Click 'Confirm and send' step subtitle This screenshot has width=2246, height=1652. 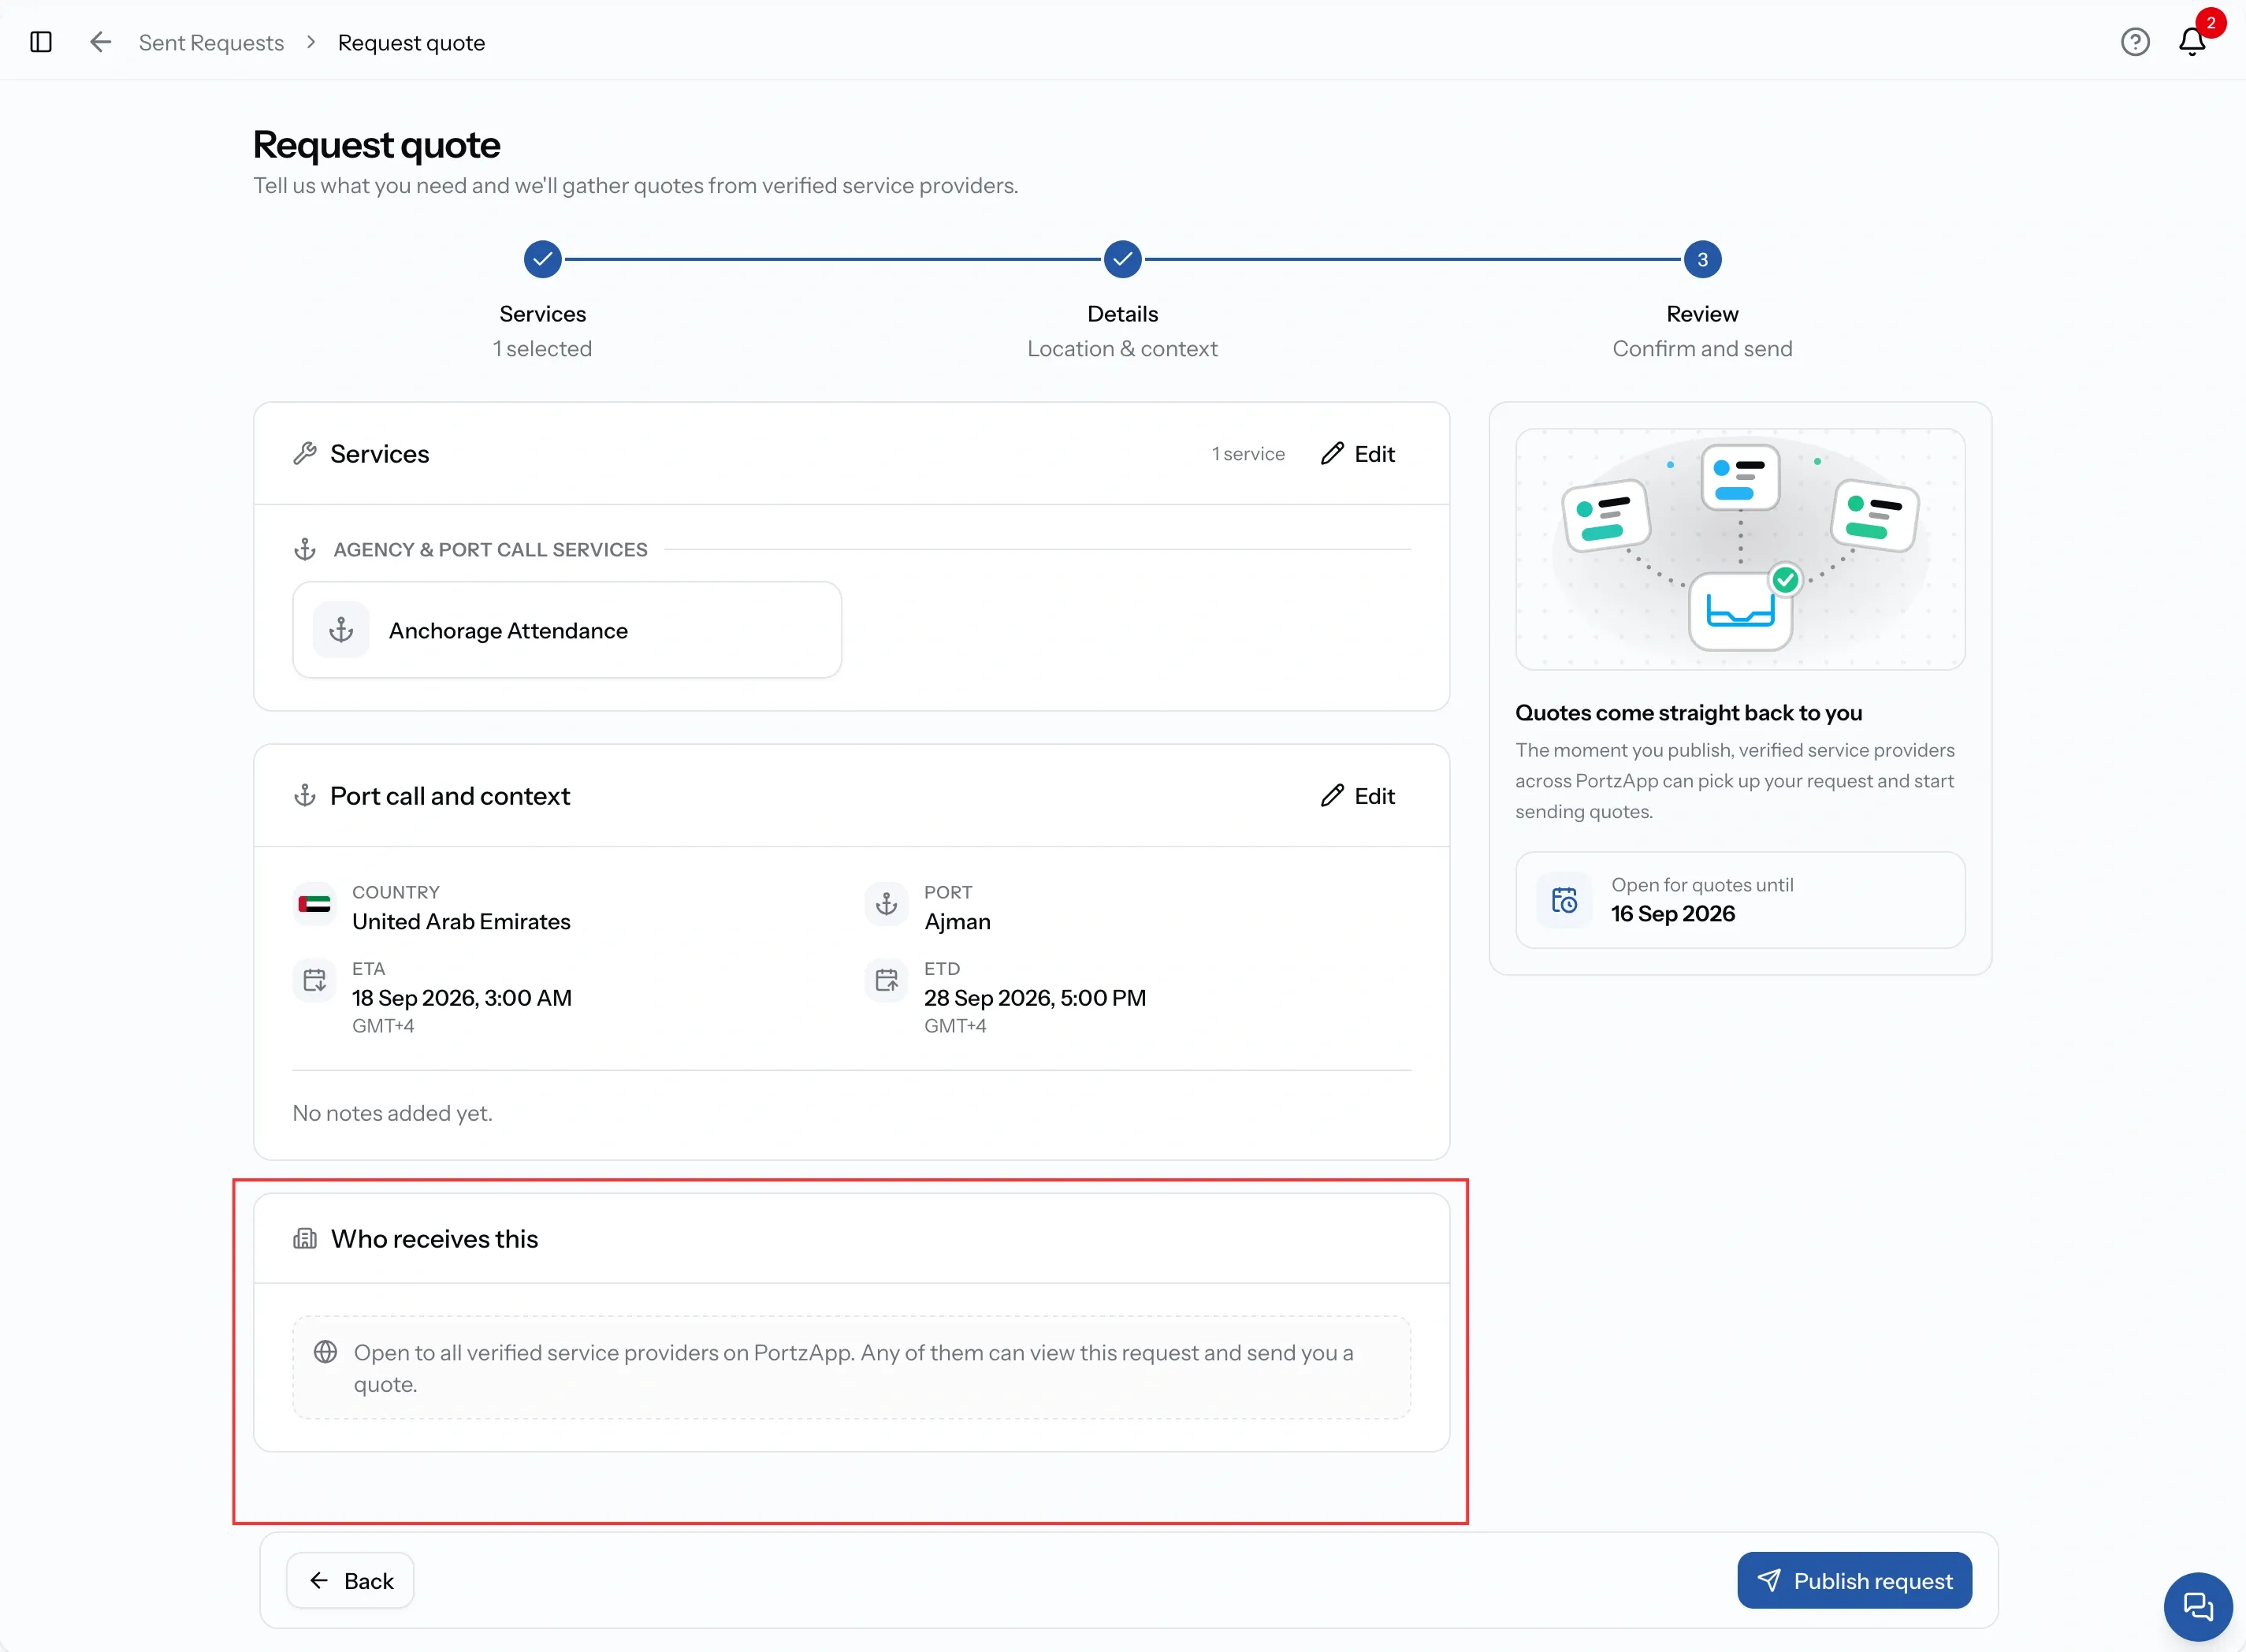[x=1702, y=349]
